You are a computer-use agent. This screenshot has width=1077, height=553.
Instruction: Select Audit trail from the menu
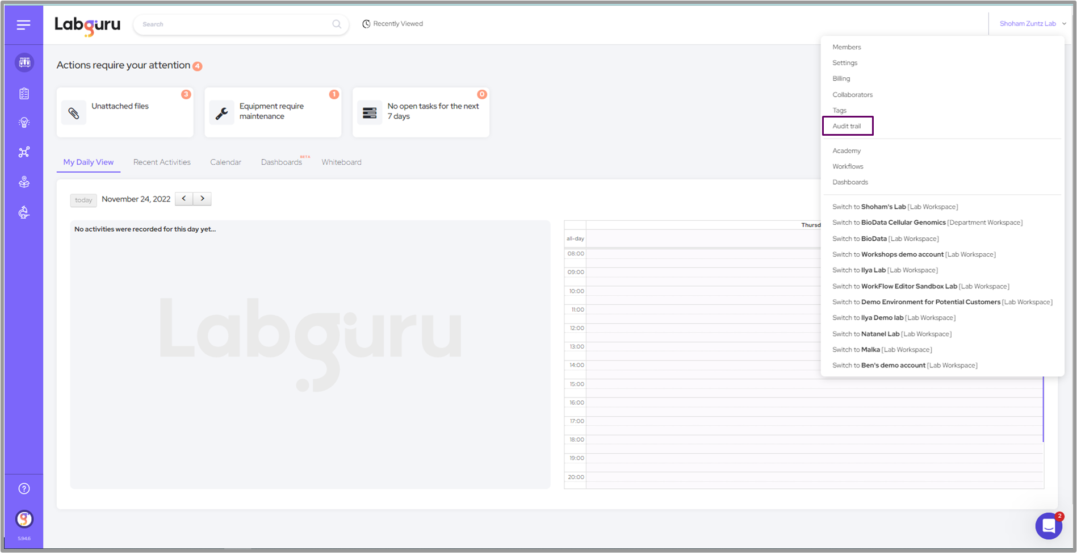(846, 126)
